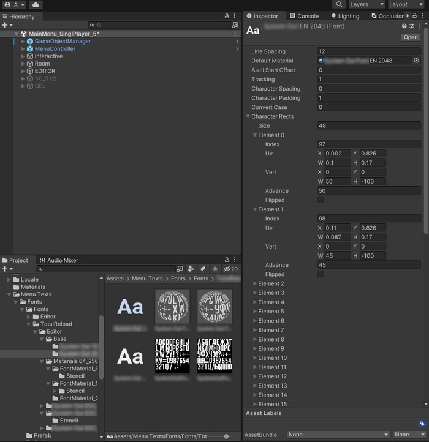Viewport: 429px width, 442px height.
Task: Click search by type icon in Project panel
Action: click(x=191, y=269)
